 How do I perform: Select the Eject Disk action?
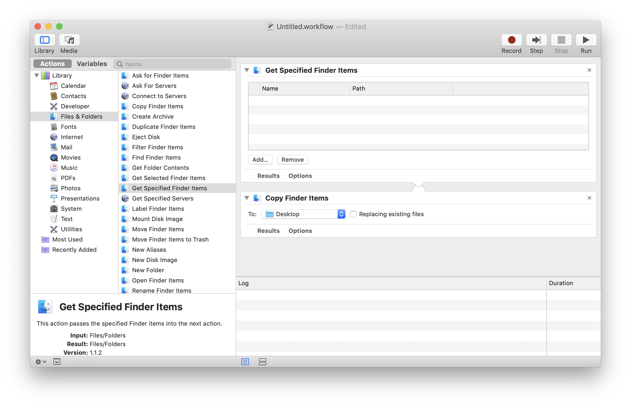pyautogui.click(x=177, y=137)
